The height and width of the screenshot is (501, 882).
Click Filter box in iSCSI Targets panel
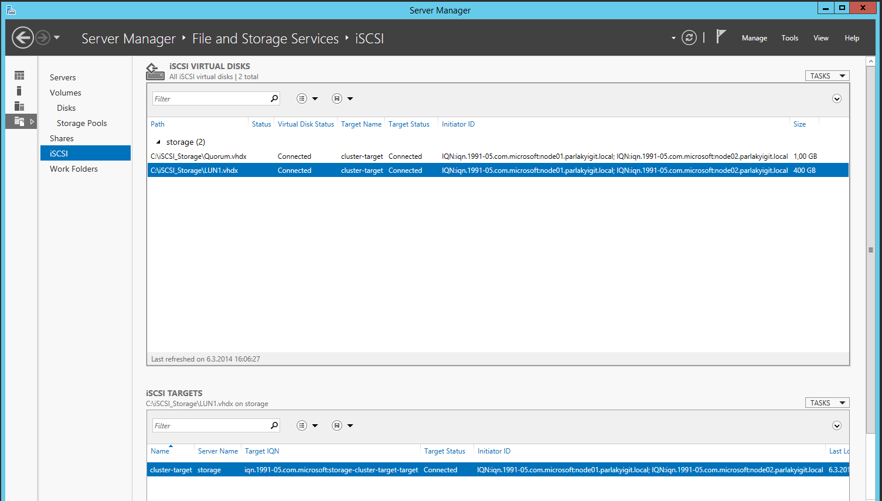point(210,425)
